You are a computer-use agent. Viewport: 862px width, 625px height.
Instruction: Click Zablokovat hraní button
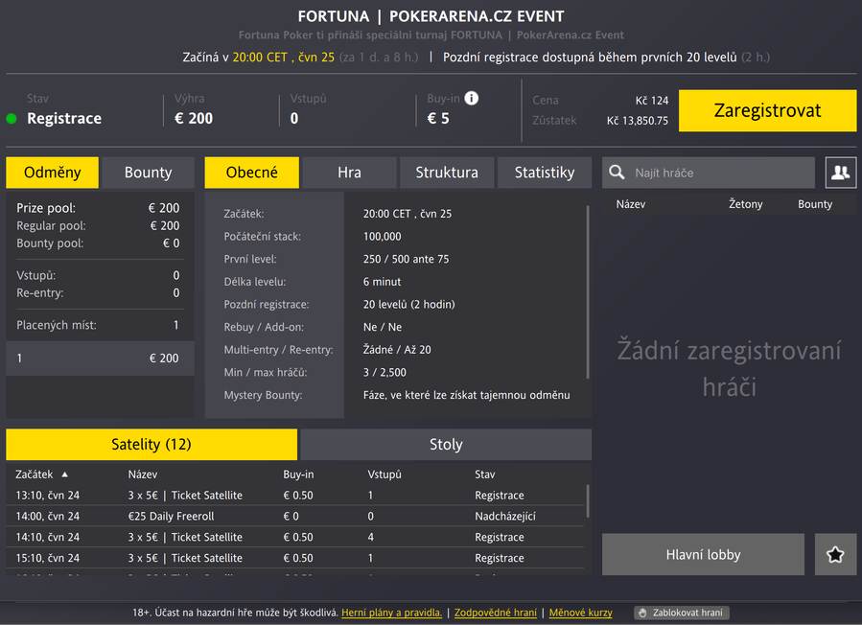682,613
